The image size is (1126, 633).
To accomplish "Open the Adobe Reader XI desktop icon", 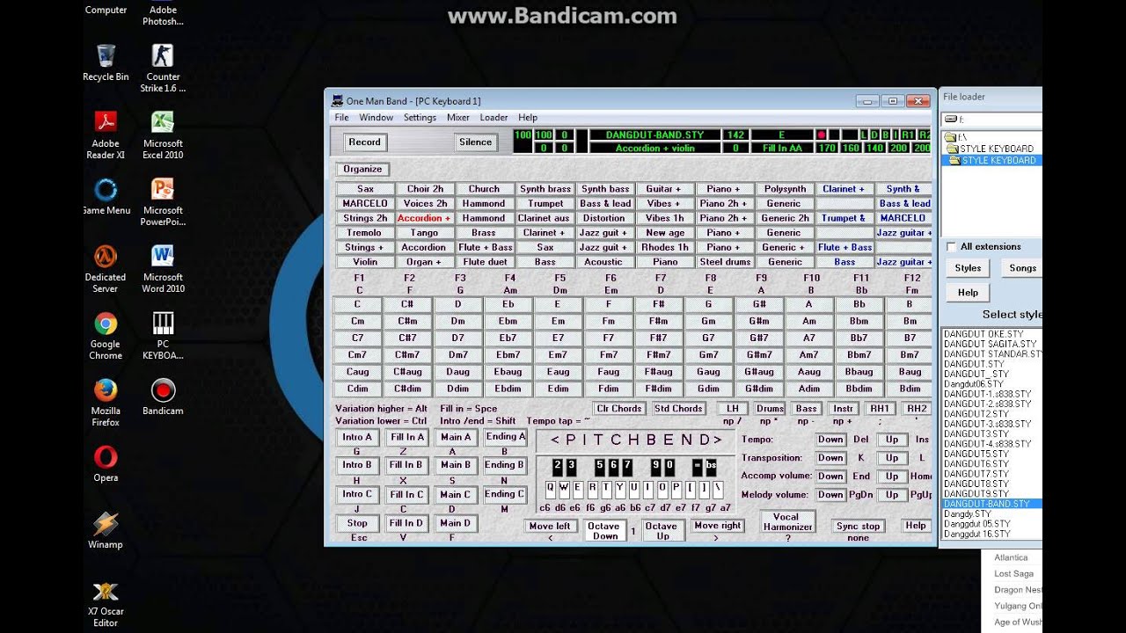I will (x=106, y=135).
